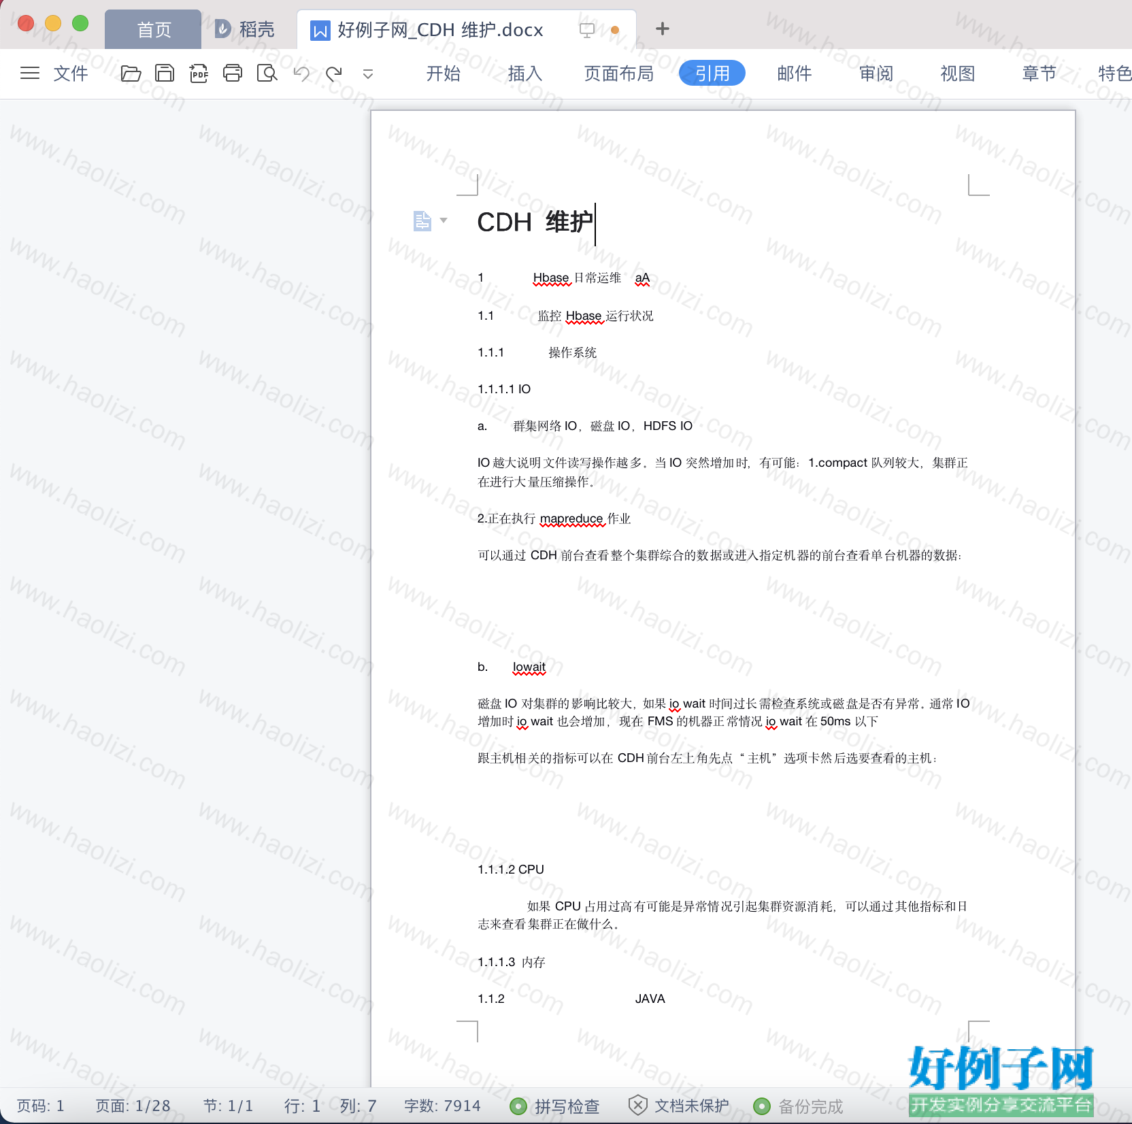The image size is (1132, 1124).
Task: Open the 页面布局 ribbon tab
Action: tap(619, 73)
